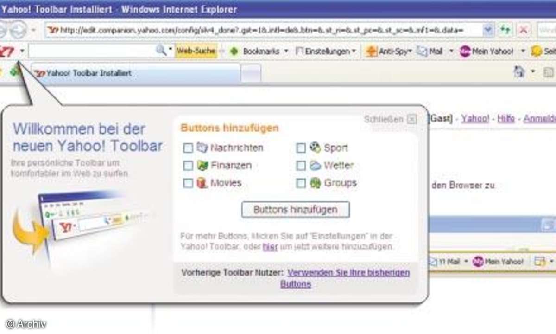Viewport: 556px width, 334px height.
Task: Open the Yahoo! link in the page header
Action: pos(475,119)
